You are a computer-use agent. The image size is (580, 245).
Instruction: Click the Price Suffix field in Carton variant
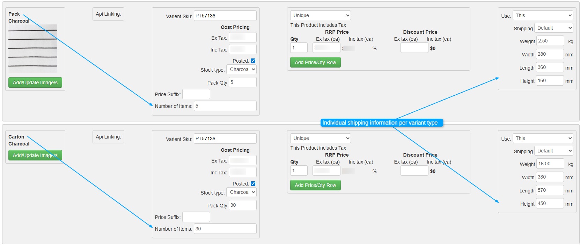click(x=196, y=217)
